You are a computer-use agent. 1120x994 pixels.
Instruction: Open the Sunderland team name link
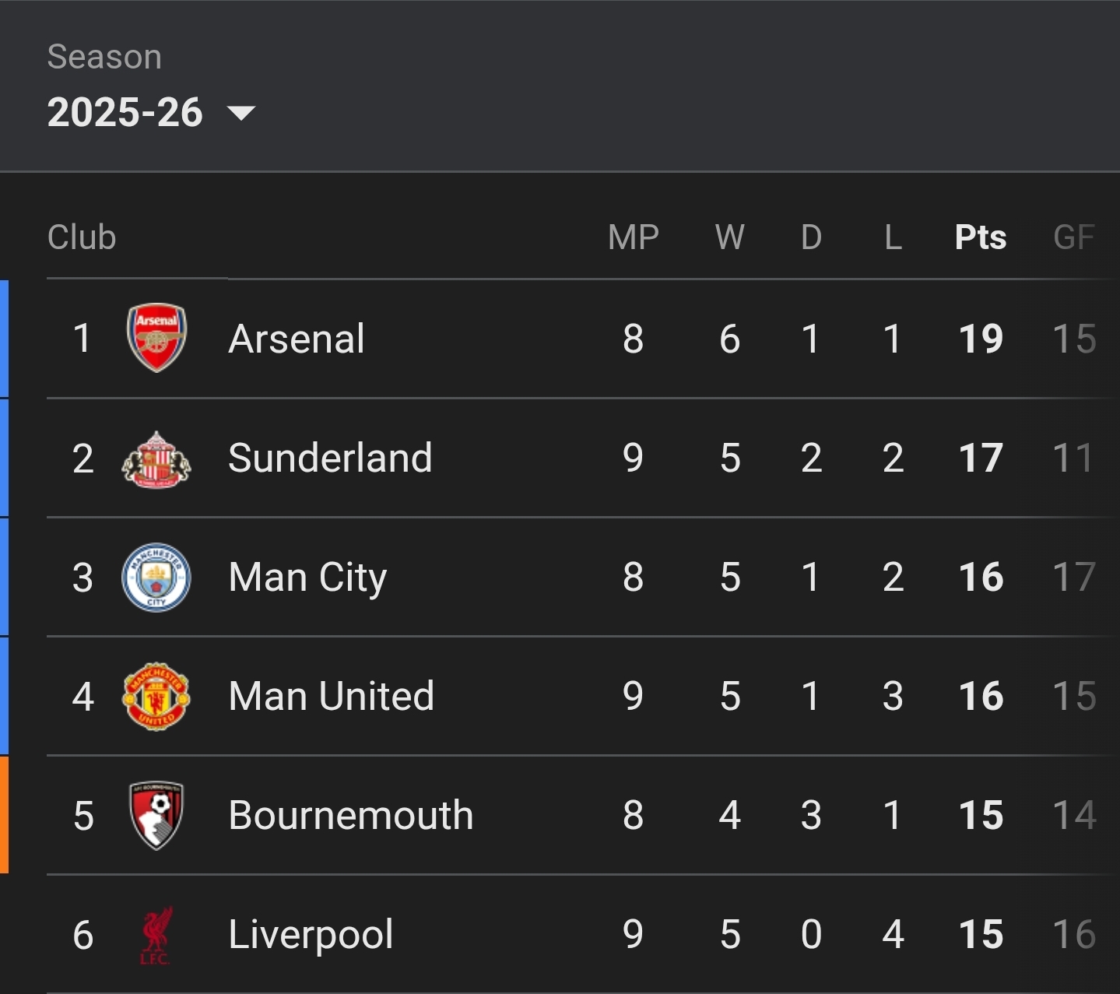330,458
